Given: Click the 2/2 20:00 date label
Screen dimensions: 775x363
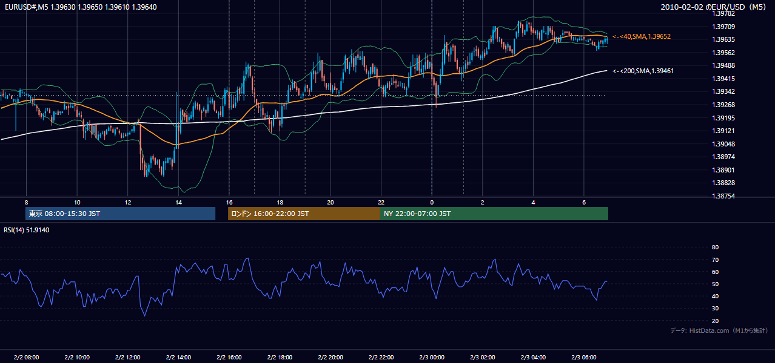Looking at the screenshot, I should click(330, 358).
